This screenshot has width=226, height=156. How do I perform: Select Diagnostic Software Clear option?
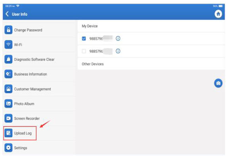coord(39,59)
